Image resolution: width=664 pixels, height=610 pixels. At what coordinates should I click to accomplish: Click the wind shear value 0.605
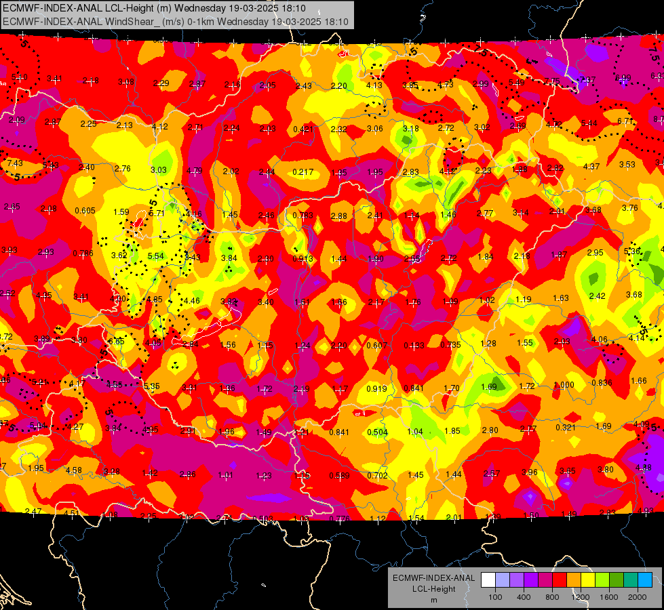click(85, 210)
